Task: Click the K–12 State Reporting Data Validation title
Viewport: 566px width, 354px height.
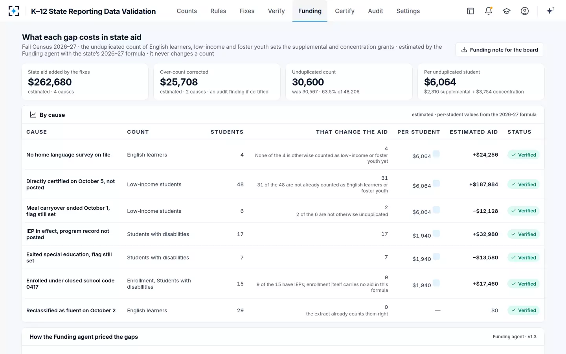Action: [x=93, y=11]
